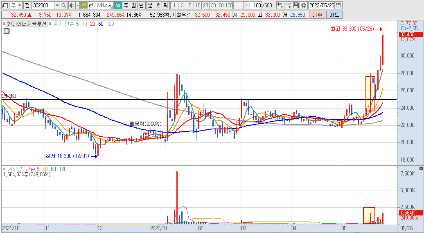The width and height of the screenshot is (424, 233).
Task: Choose the 5 interval button in toolbar
Action: pyautogui.click(x=190, y=5)
